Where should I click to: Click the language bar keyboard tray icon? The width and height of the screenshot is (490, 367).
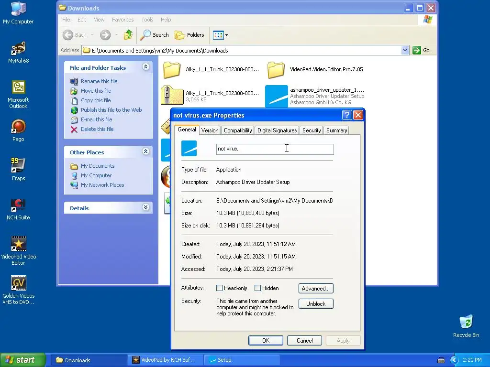(x=441, y=360)
